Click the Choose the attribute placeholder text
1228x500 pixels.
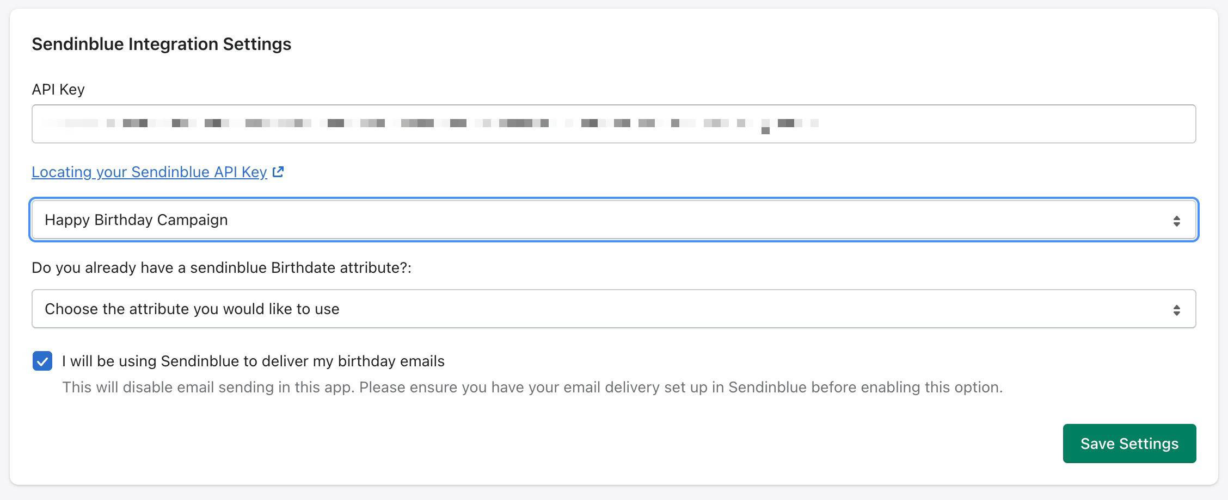pos(192,309)
